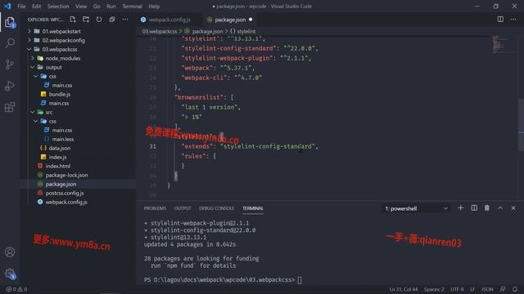Split the editor to the right

[x=500, y=20]
